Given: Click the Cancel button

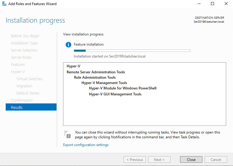Looking at the screenshot, I should pyautogui.click(x=216, y=159).
